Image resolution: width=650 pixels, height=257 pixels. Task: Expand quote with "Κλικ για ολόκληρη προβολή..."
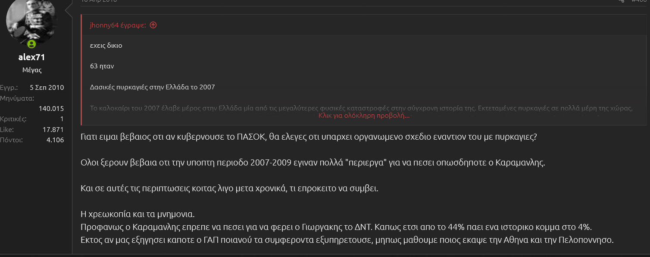(x=364, y=115)
